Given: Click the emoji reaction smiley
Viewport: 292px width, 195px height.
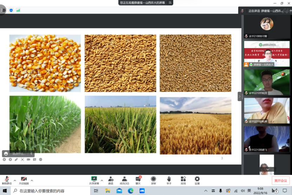Looking at the screenshot, I should point(7,154).
